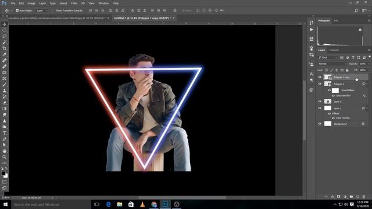Image resolution: width=372 pixels, height=209 pixels.
Task: Open the Normal blend mode dropdown
Action: point(332,64)
